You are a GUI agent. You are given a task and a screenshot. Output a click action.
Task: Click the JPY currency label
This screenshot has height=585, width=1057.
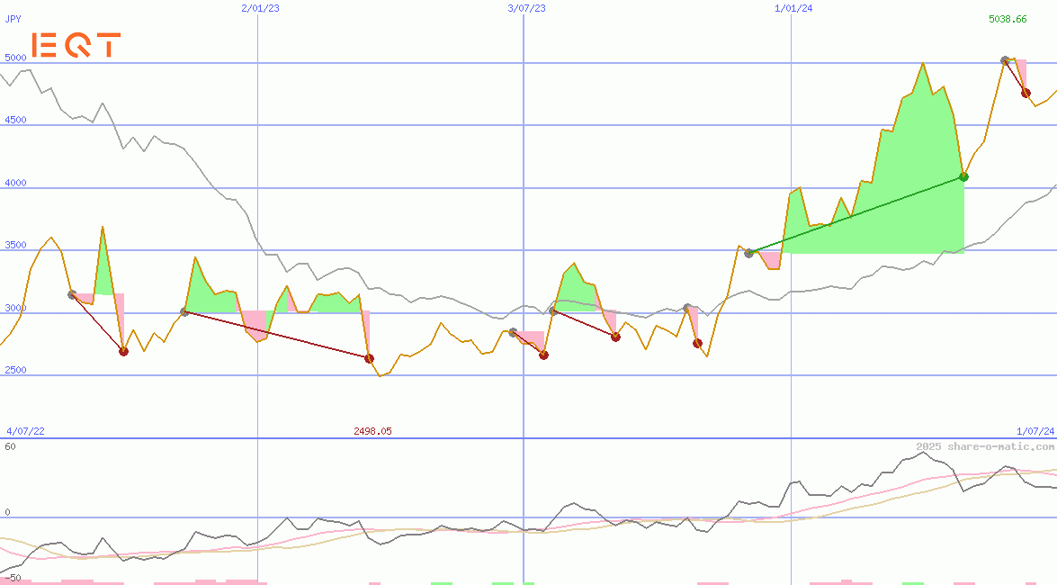click(x=13, y=19)
